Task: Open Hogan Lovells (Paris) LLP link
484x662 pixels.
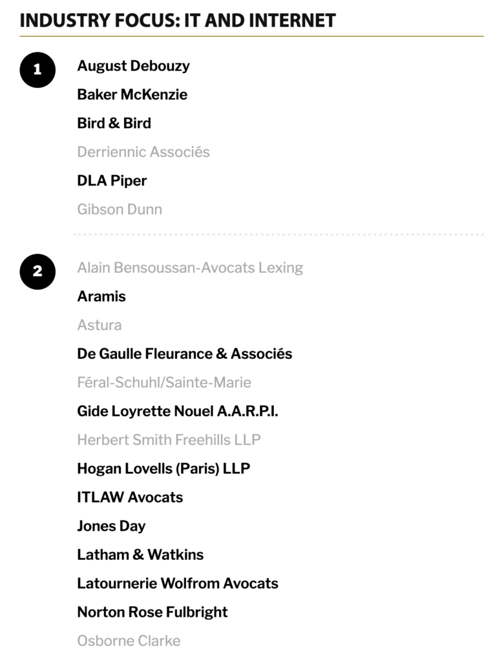Action: pos(163,469)
